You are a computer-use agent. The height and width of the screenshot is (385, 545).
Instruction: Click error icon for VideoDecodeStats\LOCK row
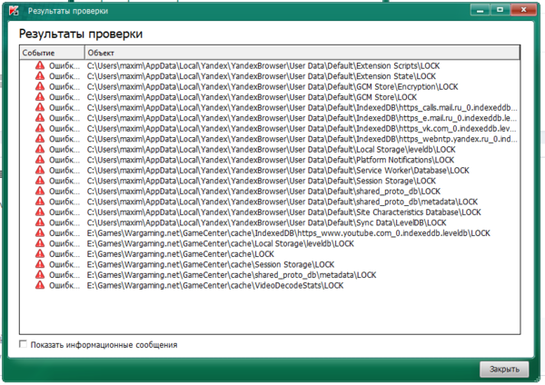point(40,285)
